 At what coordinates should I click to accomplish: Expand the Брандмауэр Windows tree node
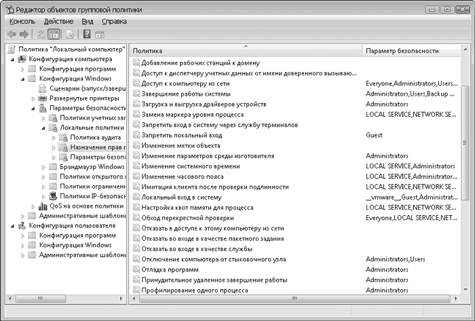pos(43,167)
